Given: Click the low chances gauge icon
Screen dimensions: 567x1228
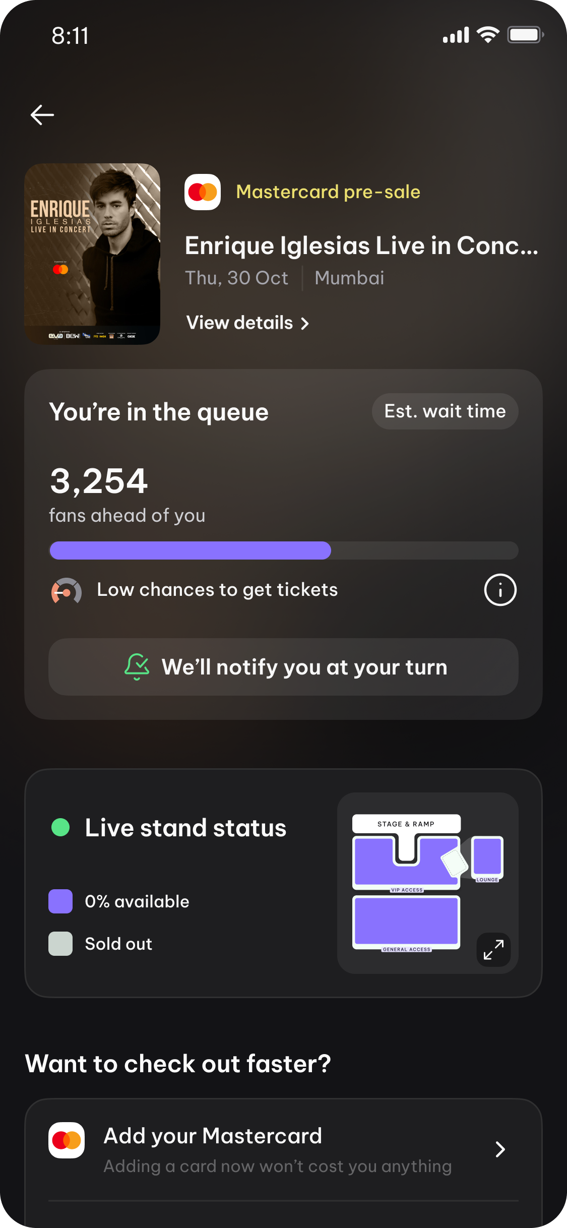Looking at the screenshot, I should point(67,591).
